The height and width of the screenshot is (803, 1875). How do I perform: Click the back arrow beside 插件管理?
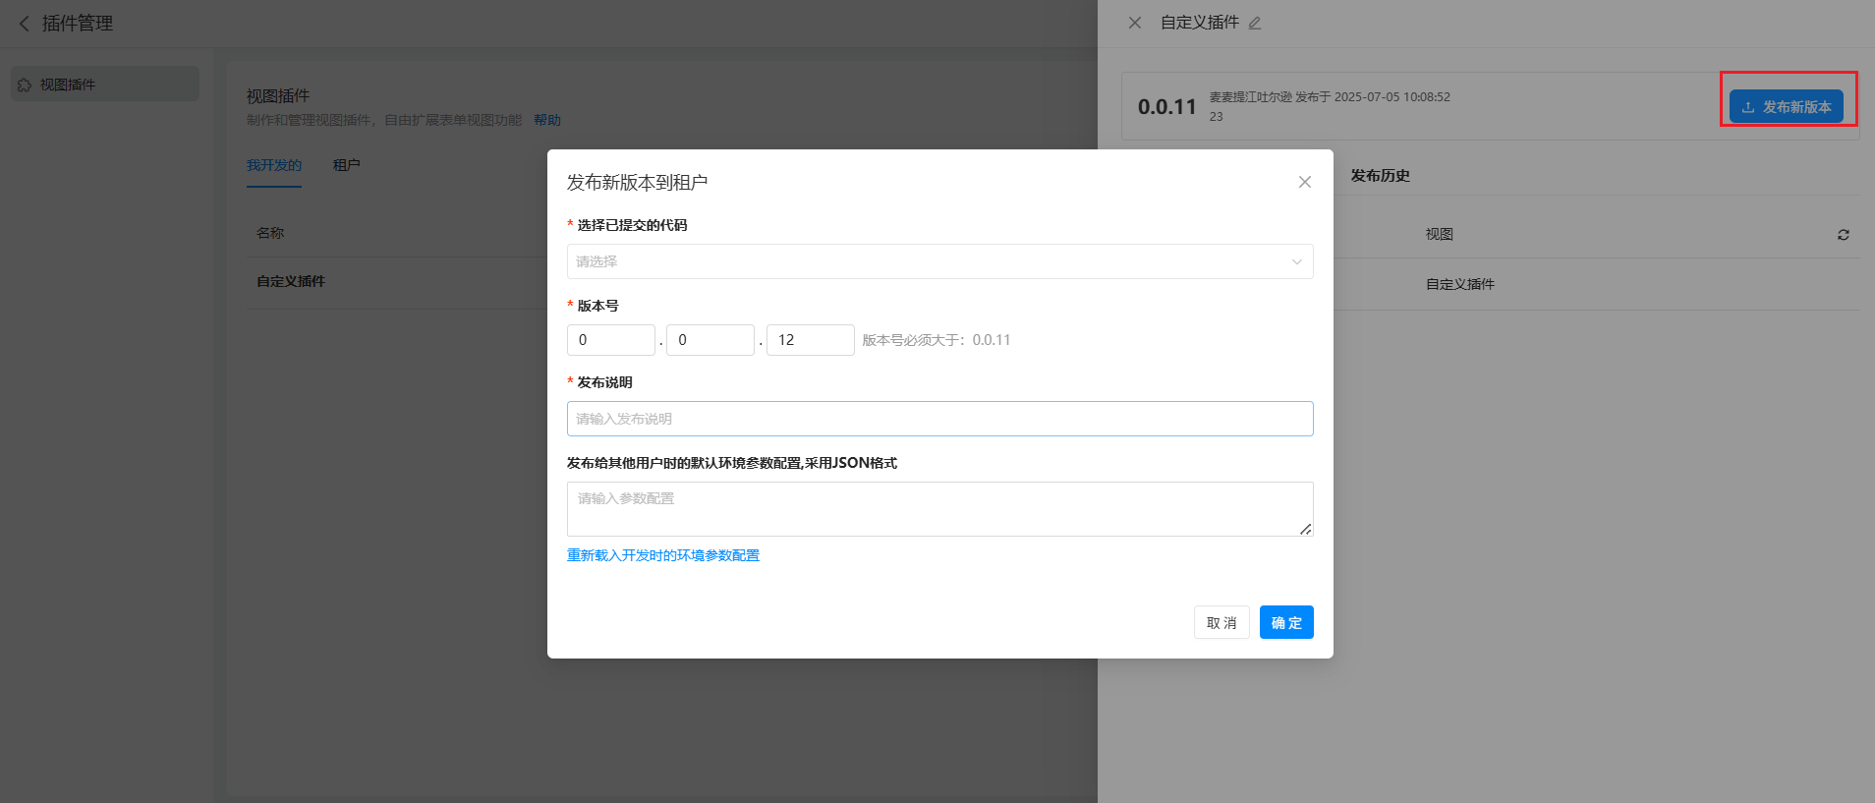[x=25, y=23]
